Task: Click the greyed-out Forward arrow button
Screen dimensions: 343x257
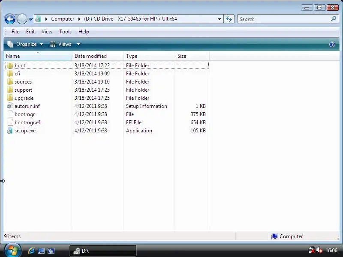Action: (22, 19)
